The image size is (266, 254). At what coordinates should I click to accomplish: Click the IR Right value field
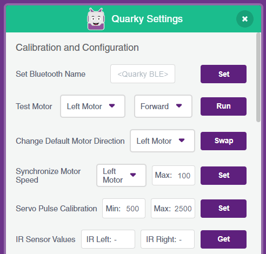tap(168, 239)
